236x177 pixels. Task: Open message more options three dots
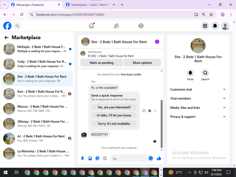[155, 110]
